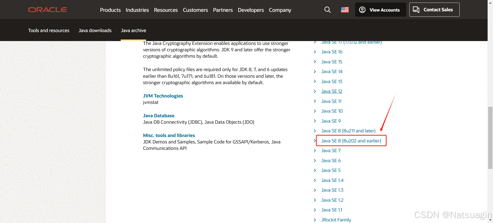This screenshot has height=223, width=493.
Task: Click the chevron beside Java SE 16
Action: tap(315, 52)
